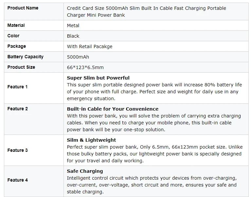The width and height of the screenshot is (252, 197).
Task: Click the Product Size label
Action: [x=21, y=67]
